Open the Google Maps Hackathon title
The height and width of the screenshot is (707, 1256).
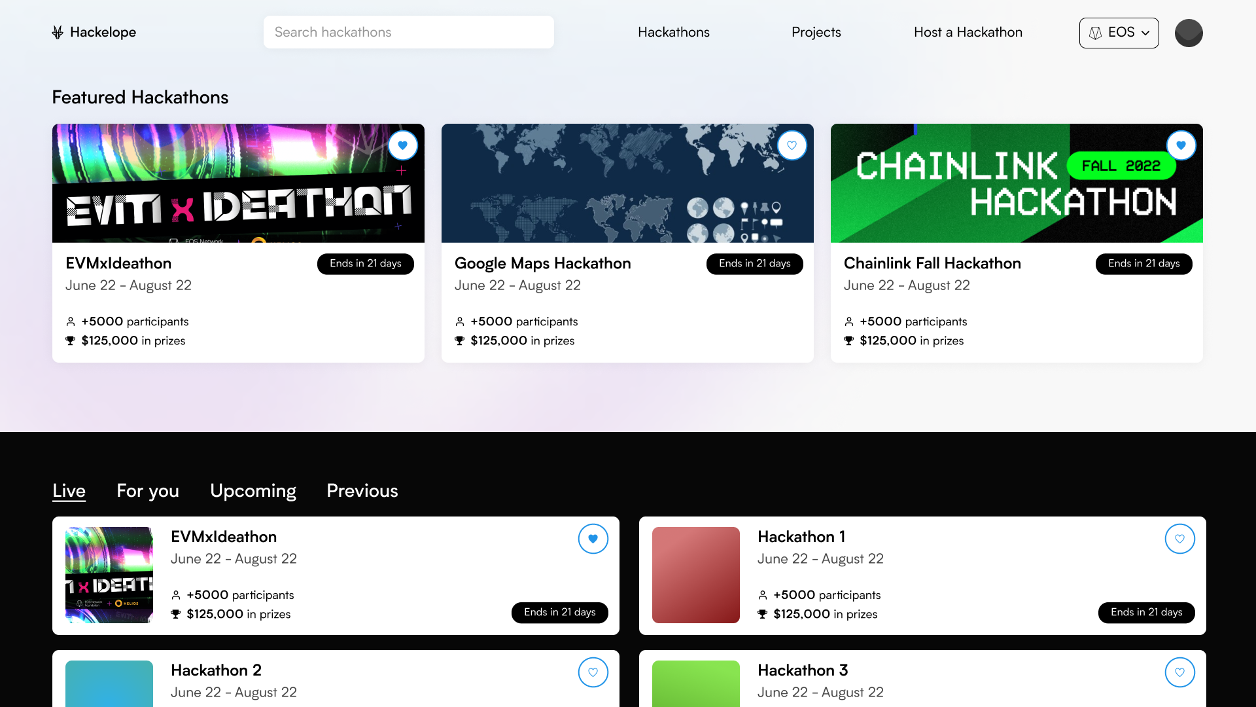coord(542,263)
